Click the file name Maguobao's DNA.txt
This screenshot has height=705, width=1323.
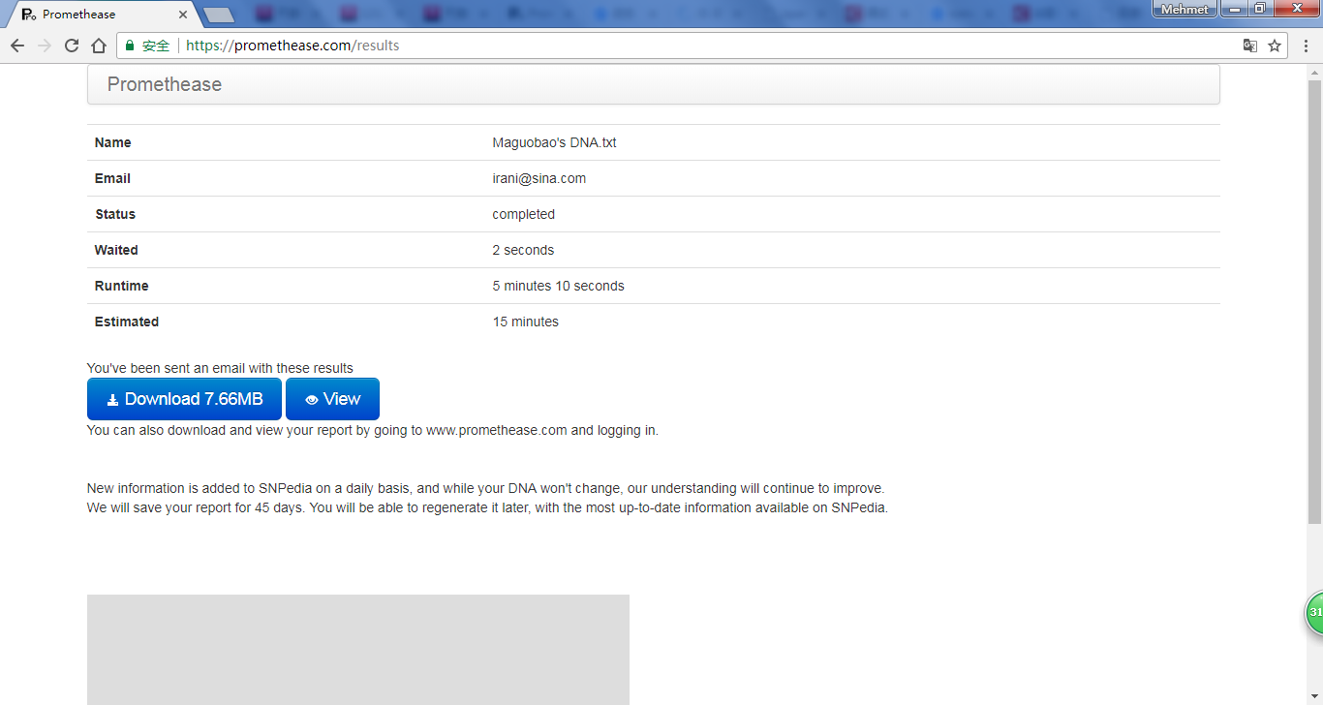[x=554, y=142]
